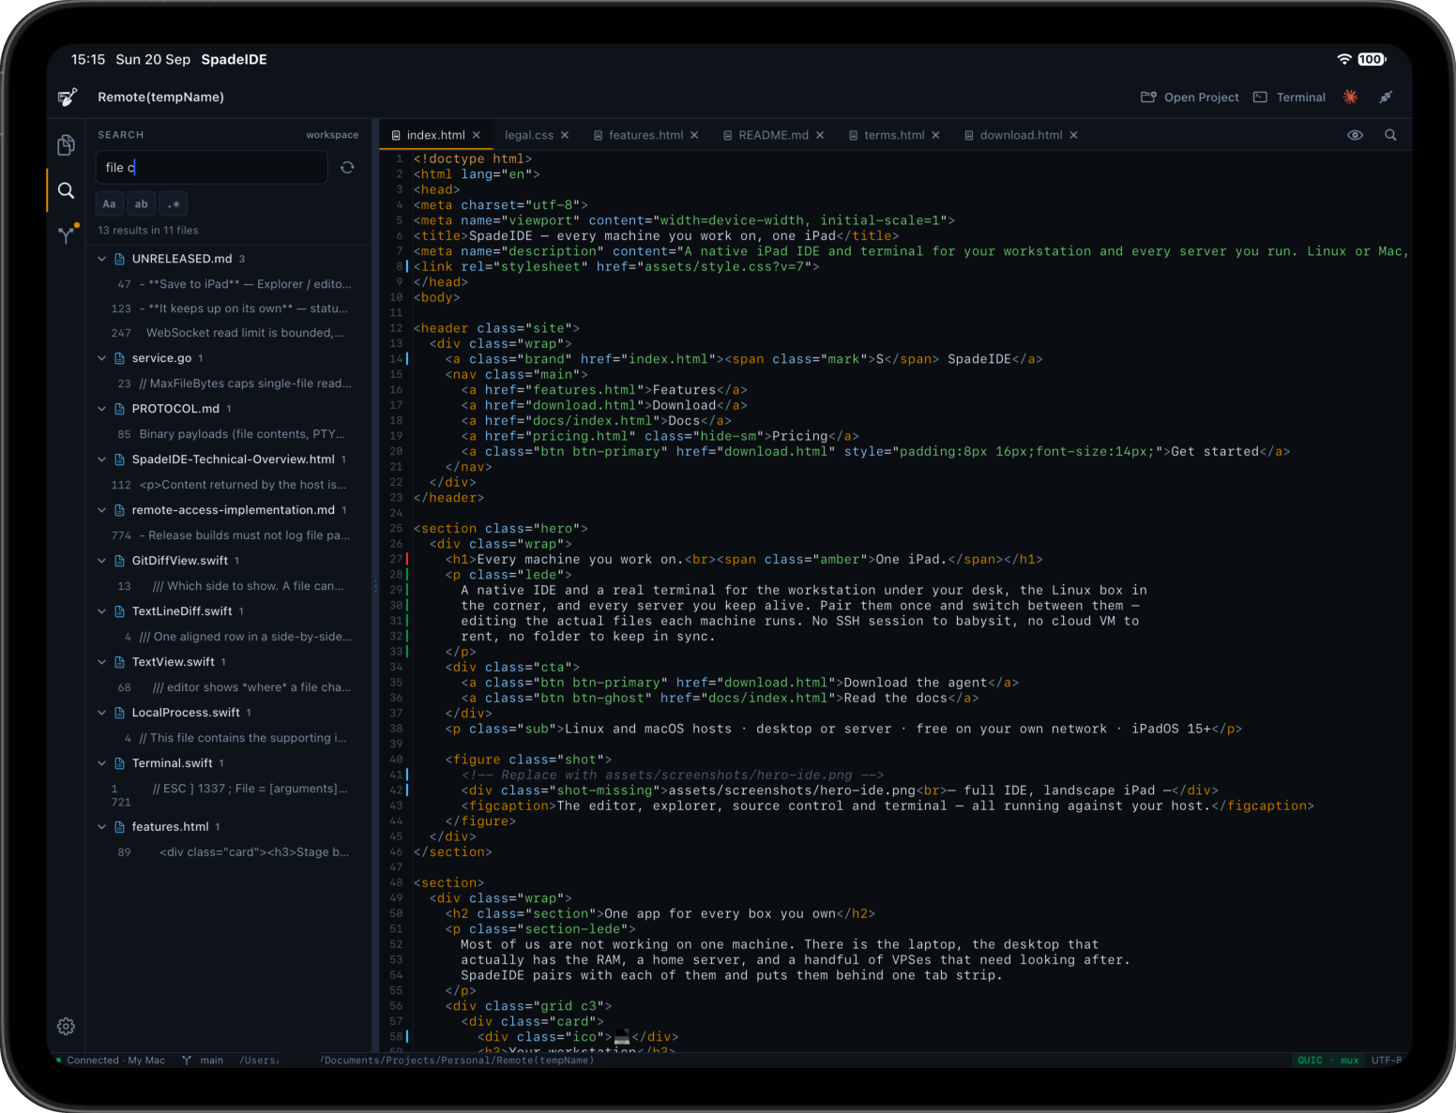Click QUIC indicator in status bar

pos(1310,1060)
